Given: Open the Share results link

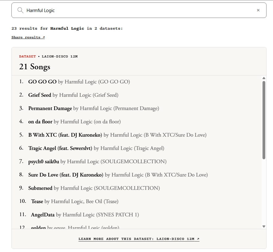Looking at the screenshot, I should point(28,37).
